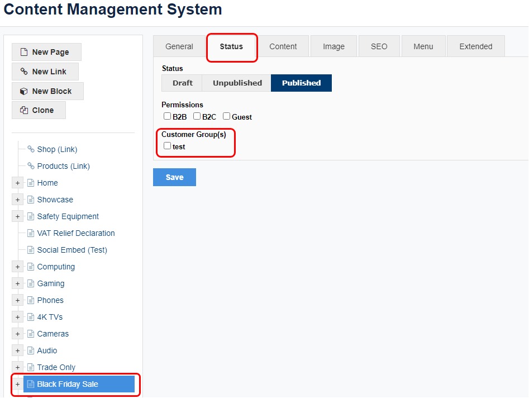Expand the Home tree node
Image resolution: width=529 pixels, height=398 pixels.
[17, 183]
